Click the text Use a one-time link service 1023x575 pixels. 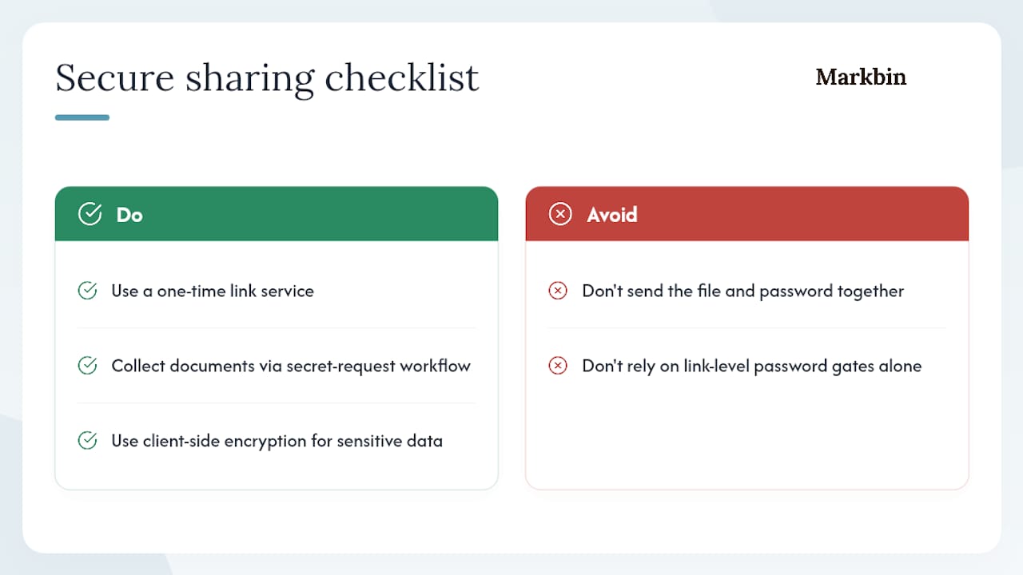(x=213, y=291)
